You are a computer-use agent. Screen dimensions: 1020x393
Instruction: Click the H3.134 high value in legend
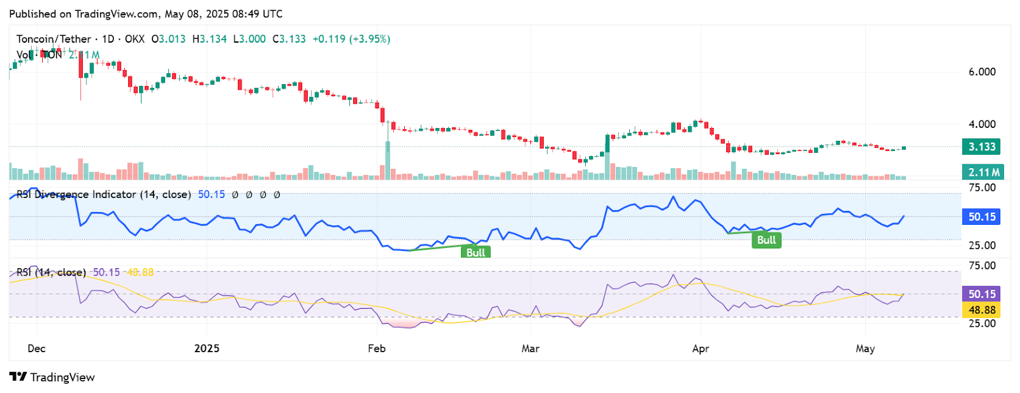(x=210, y=39)
